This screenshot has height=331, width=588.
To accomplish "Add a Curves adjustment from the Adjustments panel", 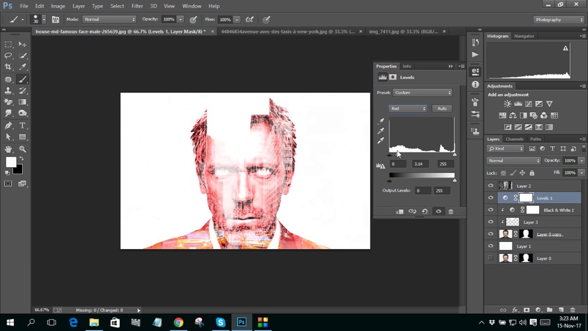I will coord(528,104).
